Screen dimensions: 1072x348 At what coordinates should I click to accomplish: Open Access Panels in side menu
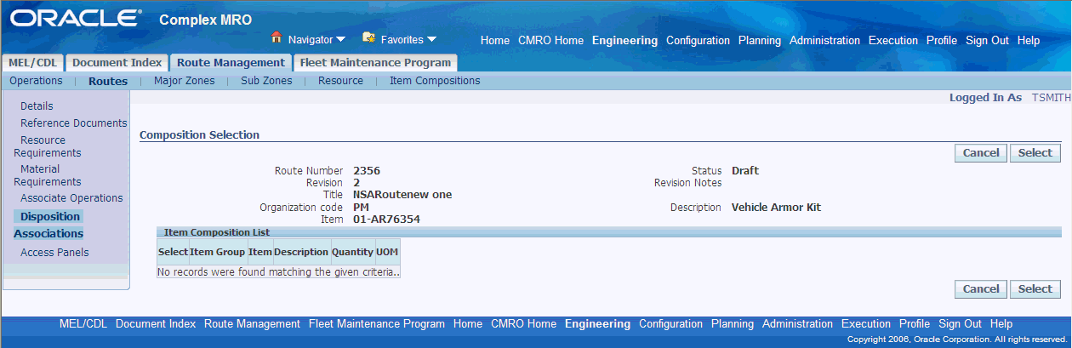(54, 253)
